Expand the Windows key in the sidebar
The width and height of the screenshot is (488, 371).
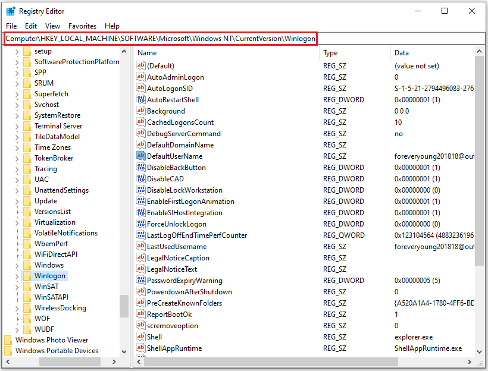(x=16, y=265)
